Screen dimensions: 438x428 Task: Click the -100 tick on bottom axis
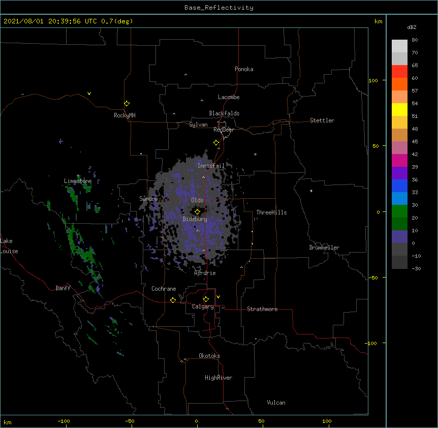(64, 421)
